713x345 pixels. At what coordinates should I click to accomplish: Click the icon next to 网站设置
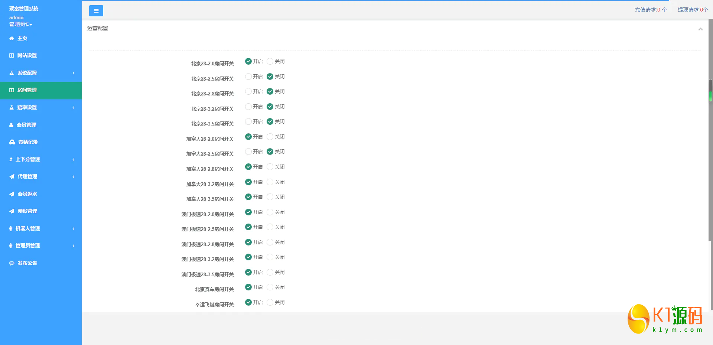[x=12, y=55]
